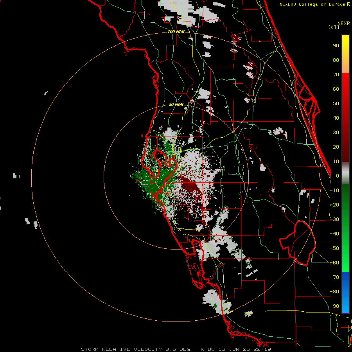The width and height of the screenshot is (352, 352).
Task: Click the 80 value on the velocity scale
Action: [x=336, y=60]
